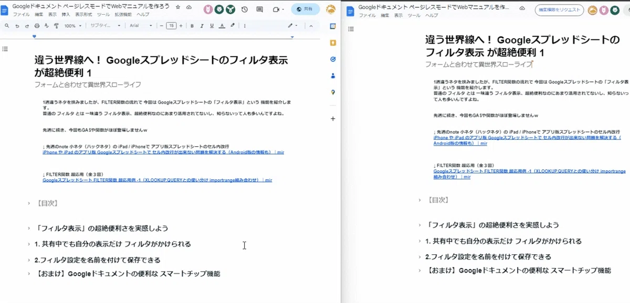Image resolution: width=630 pixels, height=303 pixels.
Task: Toggle underline formatting
Action: 212,25
